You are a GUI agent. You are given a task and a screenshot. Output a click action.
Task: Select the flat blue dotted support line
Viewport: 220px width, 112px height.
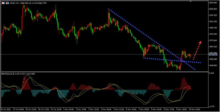[172, 60]
